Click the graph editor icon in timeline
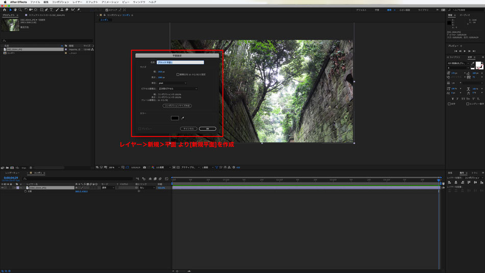485x273 pixels. click(166, 179)
